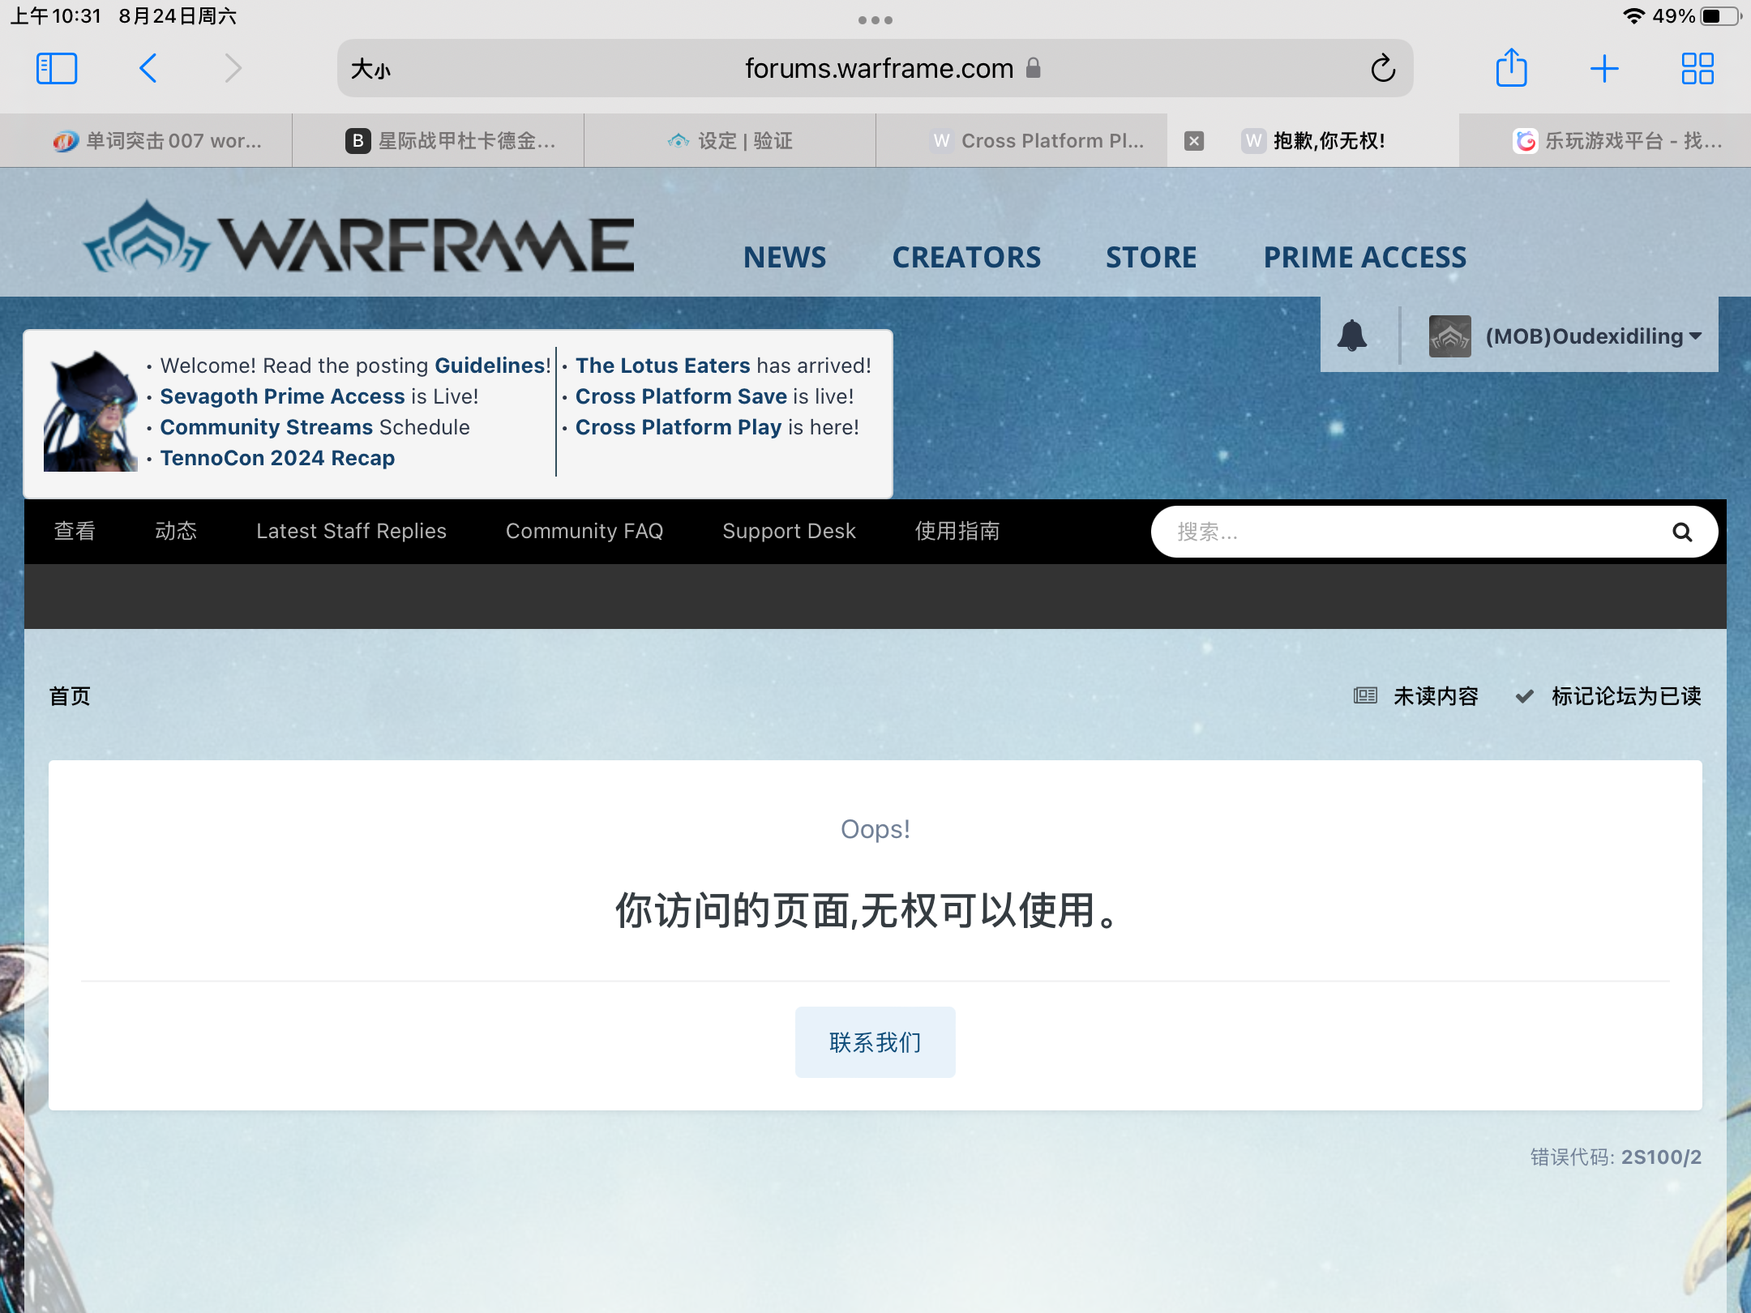Open Sevagoth Prime Access announcement

click(282, 396)
